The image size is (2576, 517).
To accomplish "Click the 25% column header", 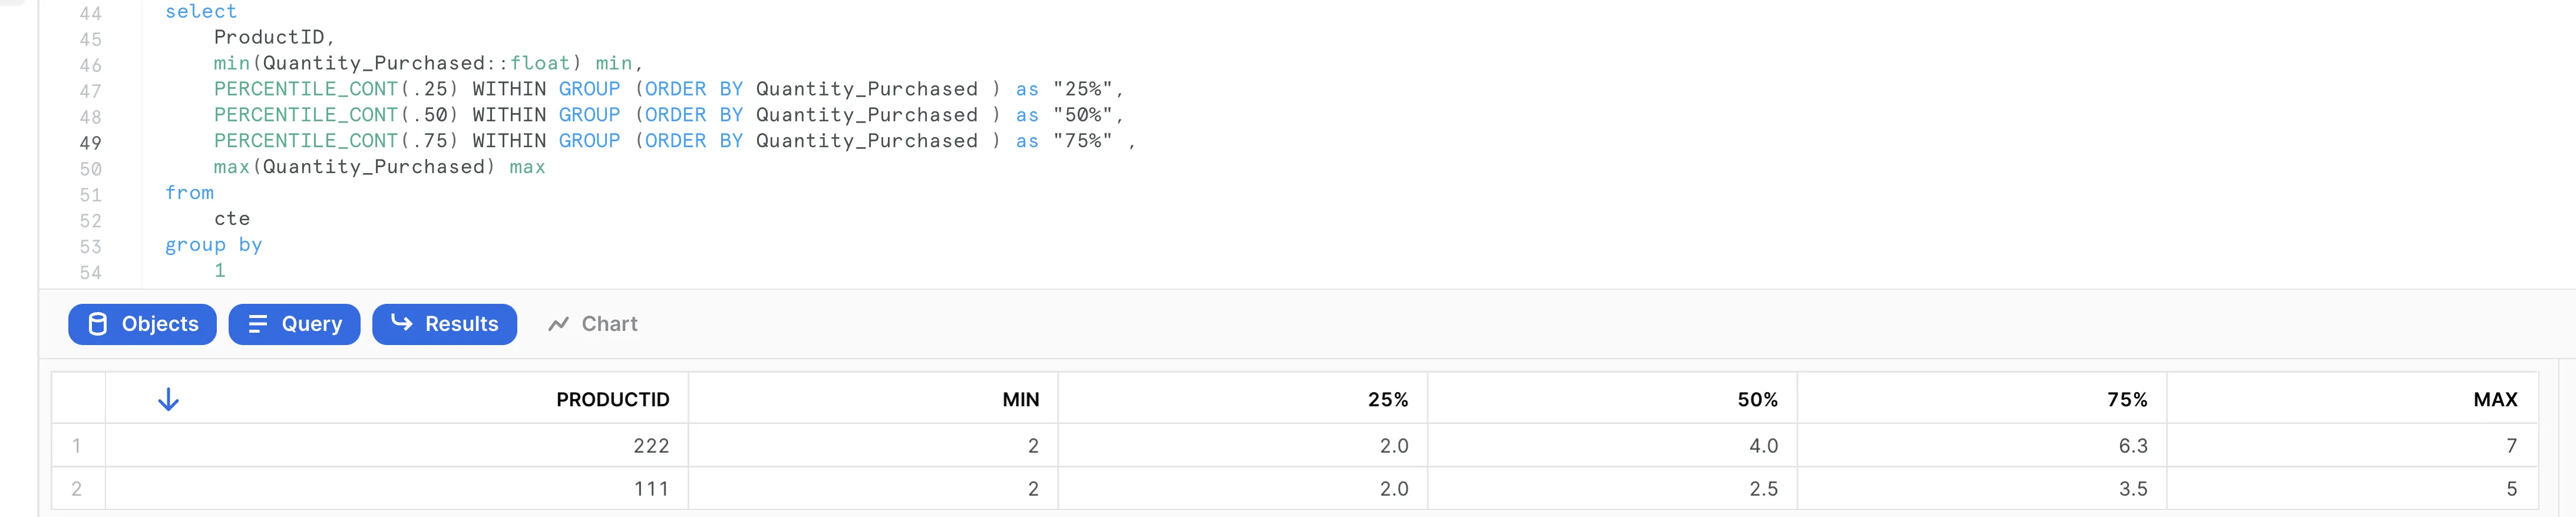I will pyautogui.click(x=1387, y=400).
